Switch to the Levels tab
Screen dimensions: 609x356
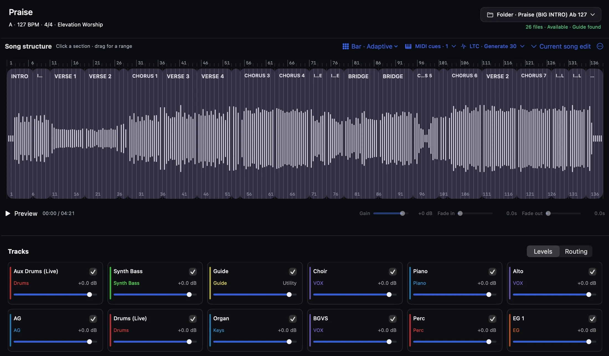pos(543,251)
